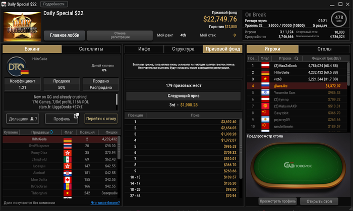The image size is (353, 211).
Task: Select the Инфо tab
Action: click(x=144, y=49)
